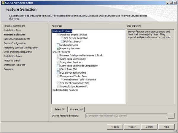Image resolution: width=178 pixels, height=133 pixels.
Task: Browse for shared feature directory
Action: pyautogui.click(x=171, y=116)
